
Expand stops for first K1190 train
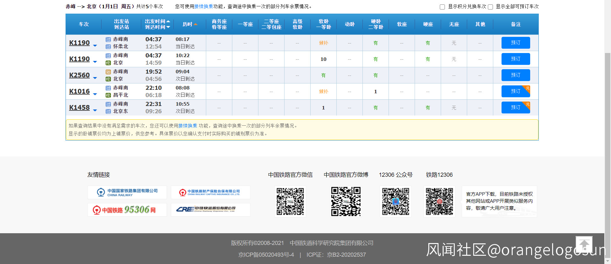tap(95, 46)
